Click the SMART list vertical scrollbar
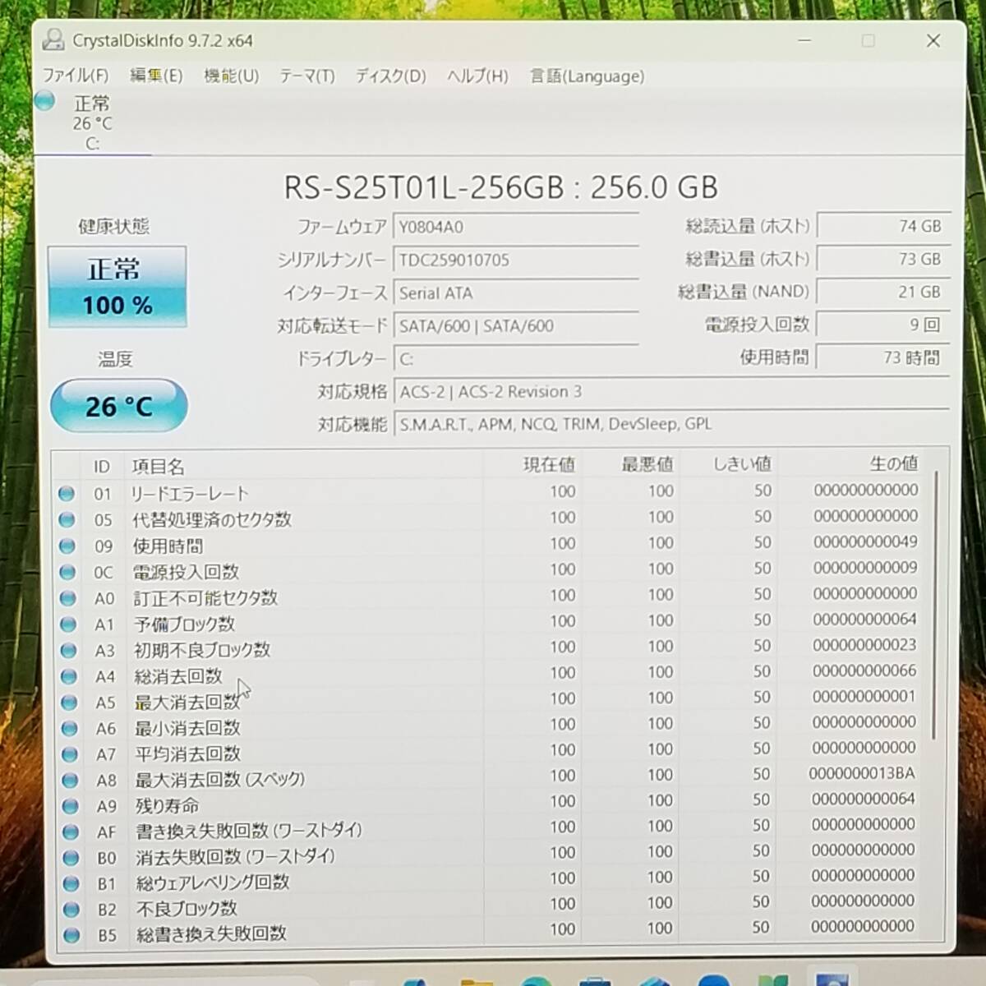Viewport: 986px width, 986px height. [x=936, y=606]
